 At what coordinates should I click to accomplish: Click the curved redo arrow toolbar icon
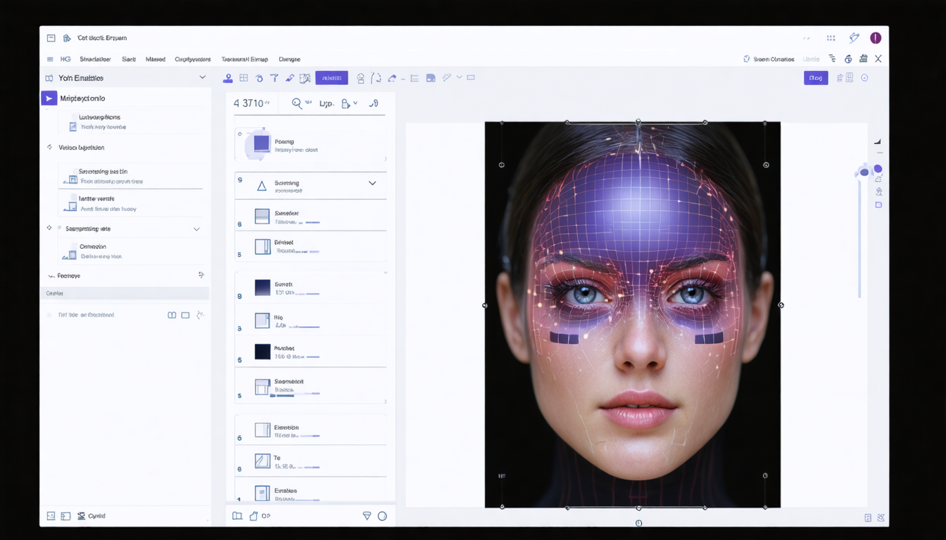(x=392, y=78)
